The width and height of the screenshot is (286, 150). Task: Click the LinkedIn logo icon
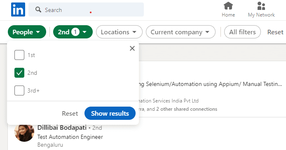tap(18, 10)
